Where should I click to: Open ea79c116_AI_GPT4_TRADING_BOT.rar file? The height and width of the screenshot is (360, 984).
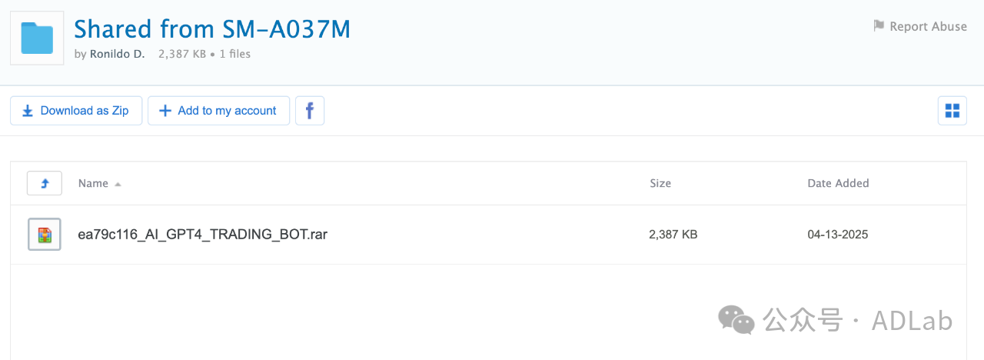pos(203,234)
